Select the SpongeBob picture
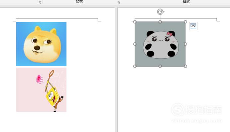Image resolution: width=230 pixels, height=132 pixels. (41, 90)
